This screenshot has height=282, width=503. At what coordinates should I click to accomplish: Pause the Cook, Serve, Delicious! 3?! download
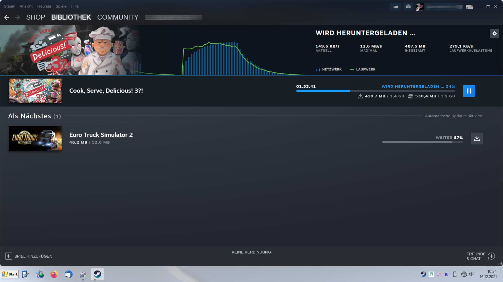click(x=469, y=91)
